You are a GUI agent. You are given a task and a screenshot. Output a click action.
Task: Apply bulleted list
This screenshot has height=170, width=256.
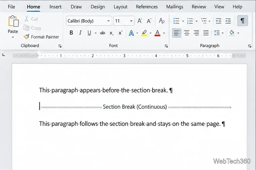tap(176, 21)
